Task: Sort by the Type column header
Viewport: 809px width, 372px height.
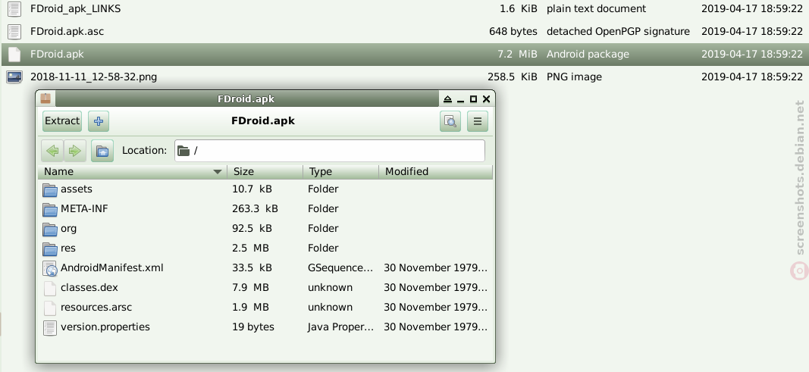Action: click(341, 171)
